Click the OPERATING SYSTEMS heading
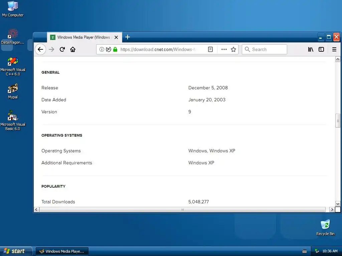This screenshot has width=342, height=256. point(62,135)
